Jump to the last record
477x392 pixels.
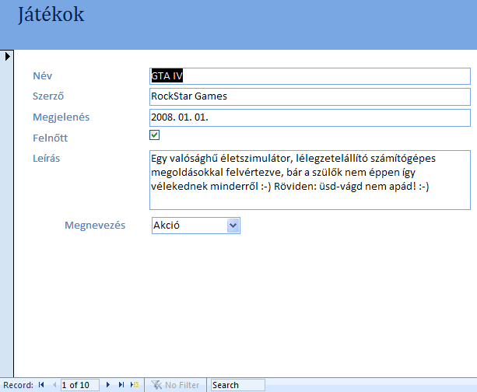121,385
